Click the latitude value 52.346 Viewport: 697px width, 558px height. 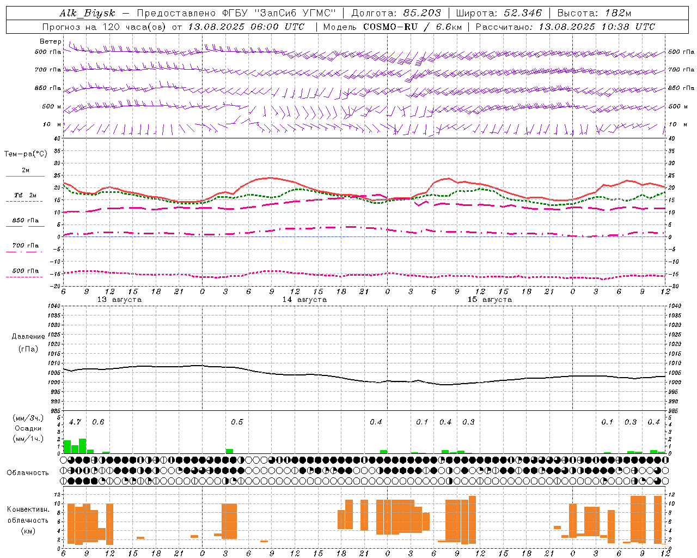pos(523,13)
